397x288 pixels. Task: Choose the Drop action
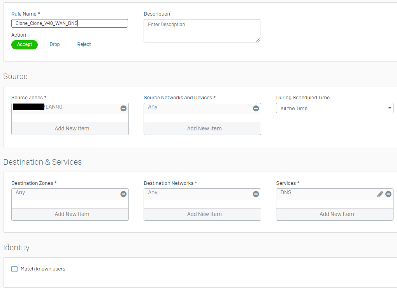tap(54, 44)
